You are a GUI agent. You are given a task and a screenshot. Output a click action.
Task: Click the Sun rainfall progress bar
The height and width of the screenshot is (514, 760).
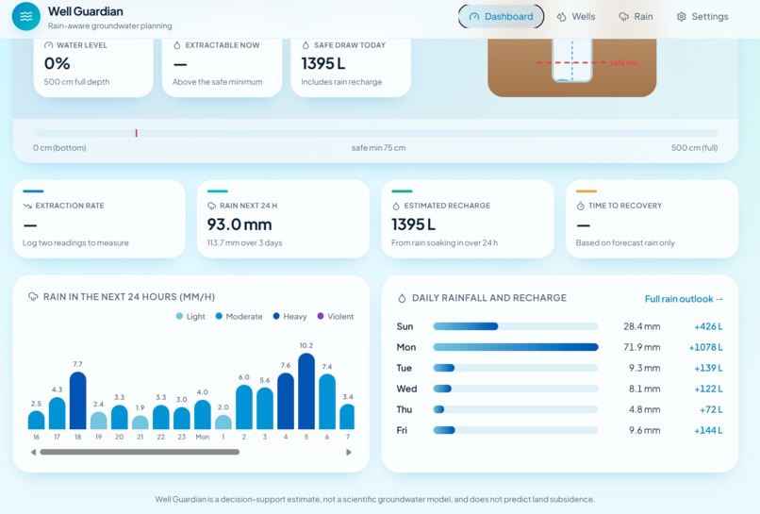click(516, 326)
